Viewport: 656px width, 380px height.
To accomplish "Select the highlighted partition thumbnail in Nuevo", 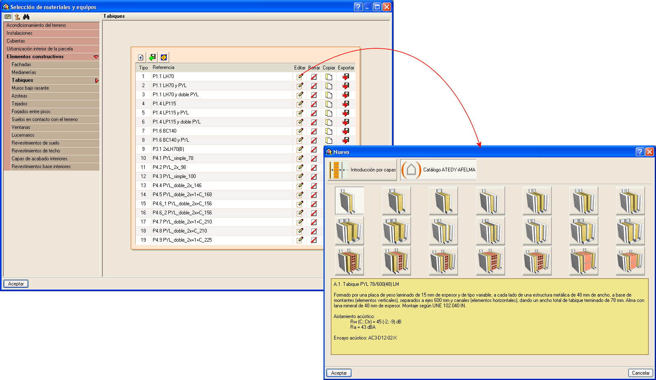I will 349,201.
